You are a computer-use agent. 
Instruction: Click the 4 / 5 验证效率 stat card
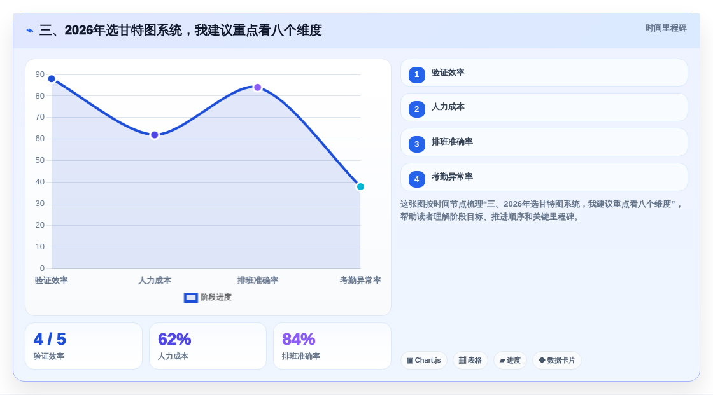click(83, 347)
